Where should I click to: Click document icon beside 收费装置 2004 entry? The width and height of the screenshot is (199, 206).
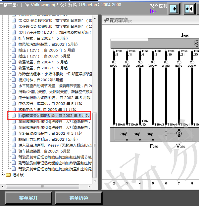14,62
